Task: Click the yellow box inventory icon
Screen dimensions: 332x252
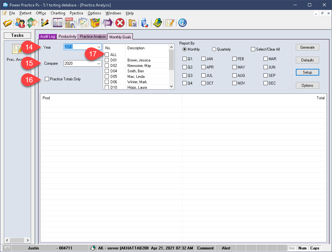Action: (95, 23)
